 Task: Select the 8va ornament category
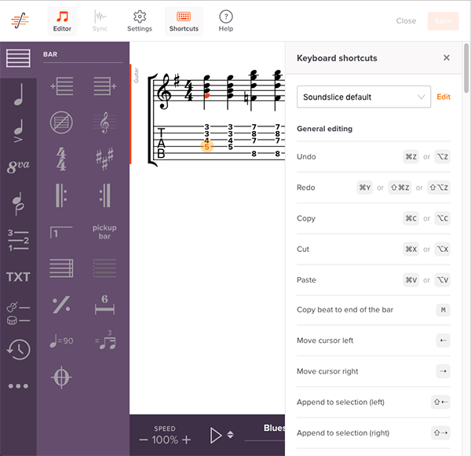pyautogui.click(x=18, y=166)
